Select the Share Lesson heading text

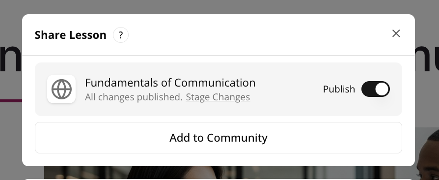pyautogui.click(x=71, y=35)
